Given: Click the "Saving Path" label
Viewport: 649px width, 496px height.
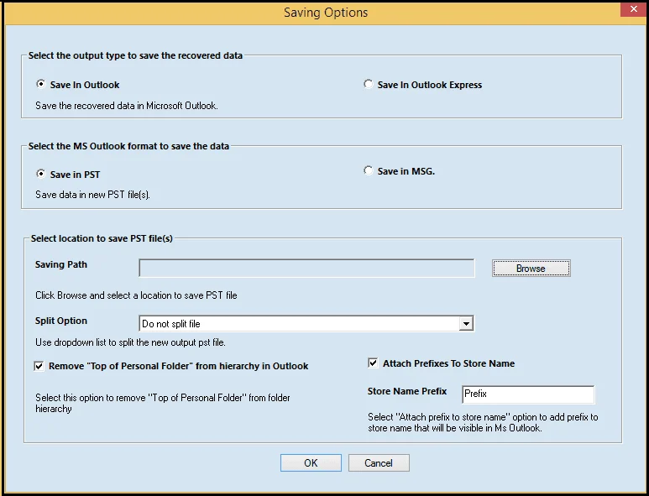Looking at the screenshot, I should 61,264.
